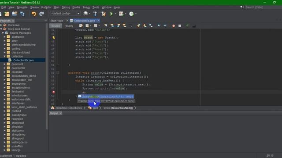Open the Refactor menu
This screenshot has height=158, width=282.
pos(46,7)
